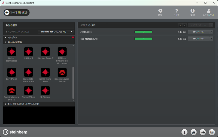Open dropdown arrow next to Pad Motion Lite reinstall
This screenshot has height=137, width=218.
[x=211, y=39]
